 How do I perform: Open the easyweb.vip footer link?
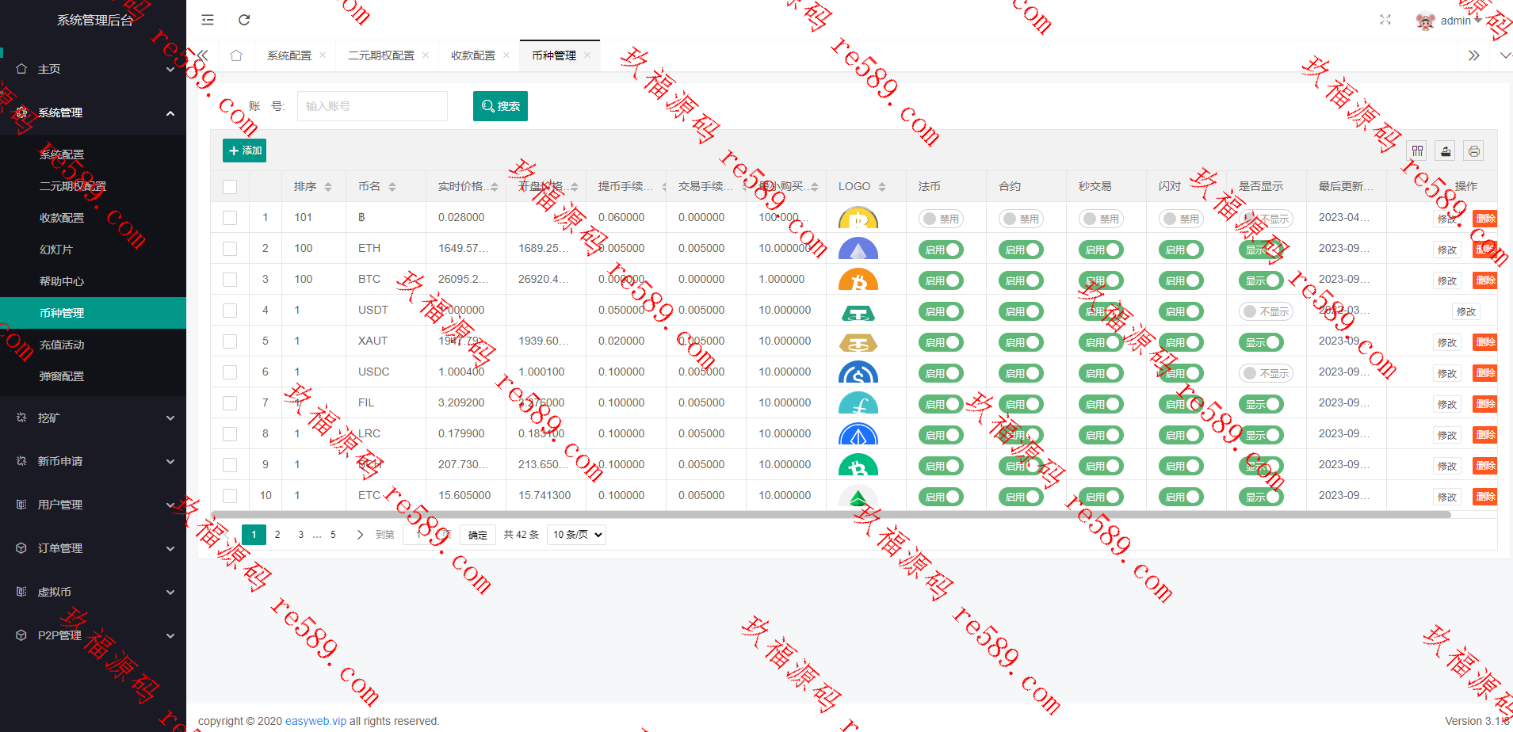315,721
